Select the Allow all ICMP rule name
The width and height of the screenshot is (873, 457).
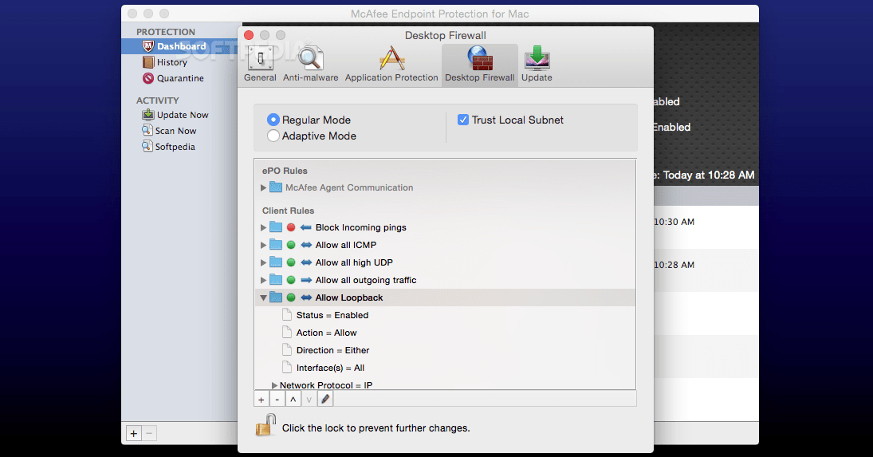click(346, 245)
